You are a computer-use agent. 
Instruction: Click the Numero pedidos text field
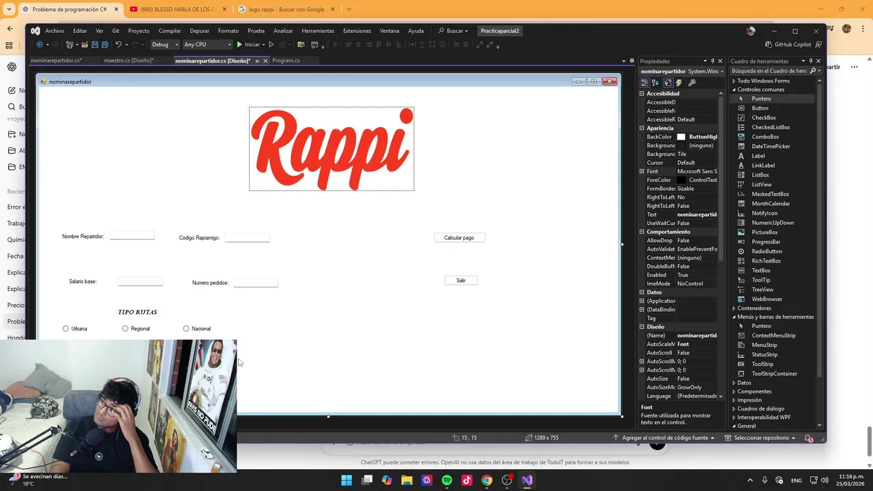point(256,282)
